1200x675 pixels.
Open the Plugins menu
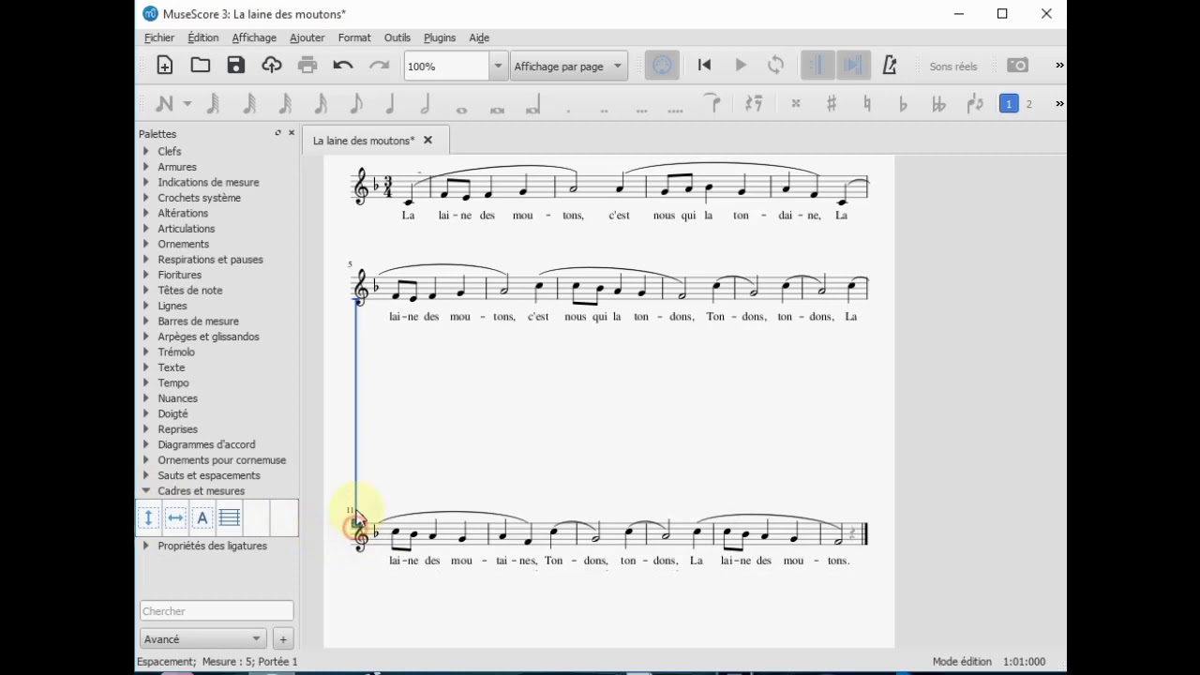(x=440, y=37)
